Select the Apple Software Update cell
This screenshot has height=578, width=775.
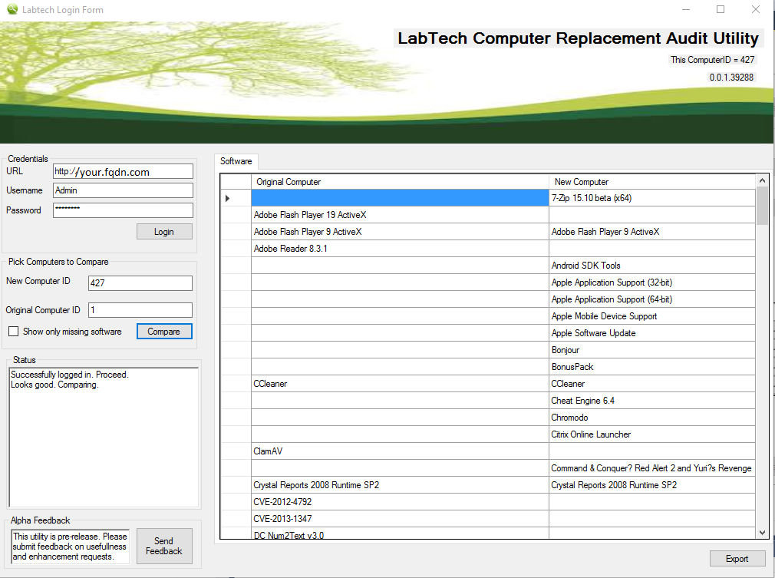pyautogui.click(x=652, y=333)
